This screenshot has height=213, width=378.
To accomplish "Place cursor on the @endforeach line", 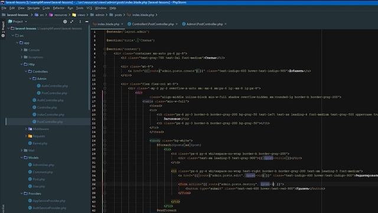I will (x=167, y=211).
